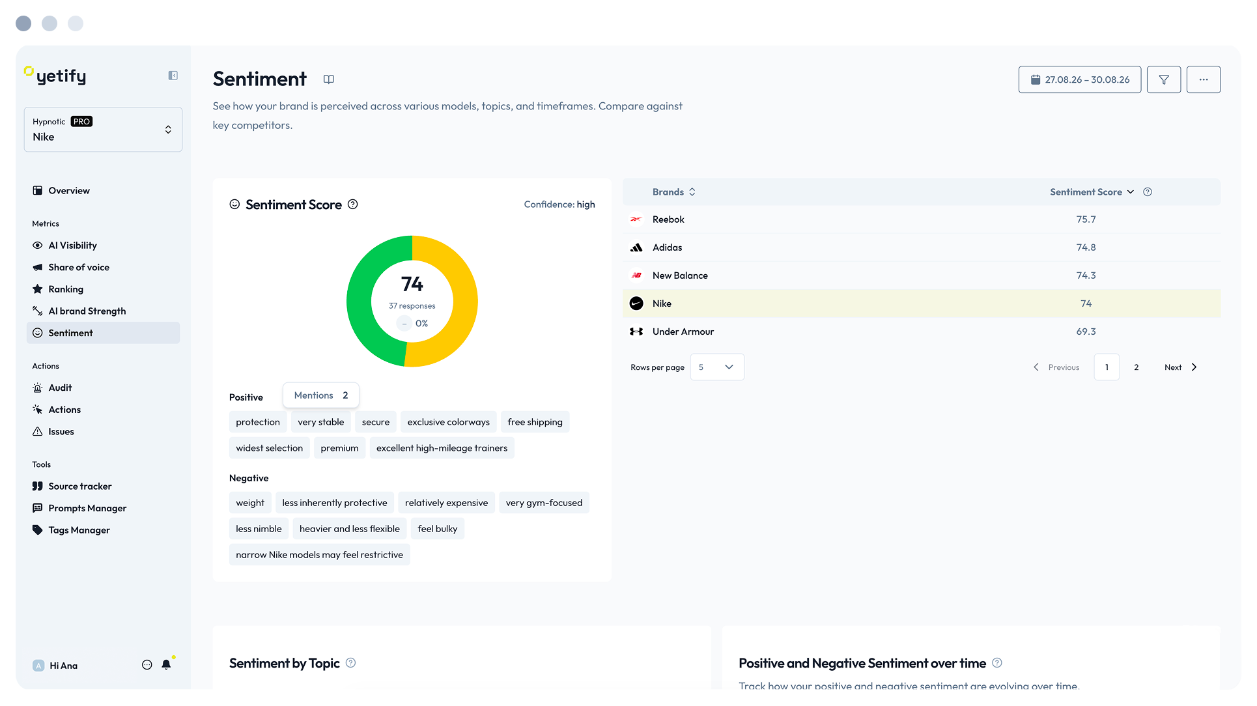Viewport: 1257px width, 706px height.
Task: Click the Under Armour brand logo
Action: (x=636, y=332)
